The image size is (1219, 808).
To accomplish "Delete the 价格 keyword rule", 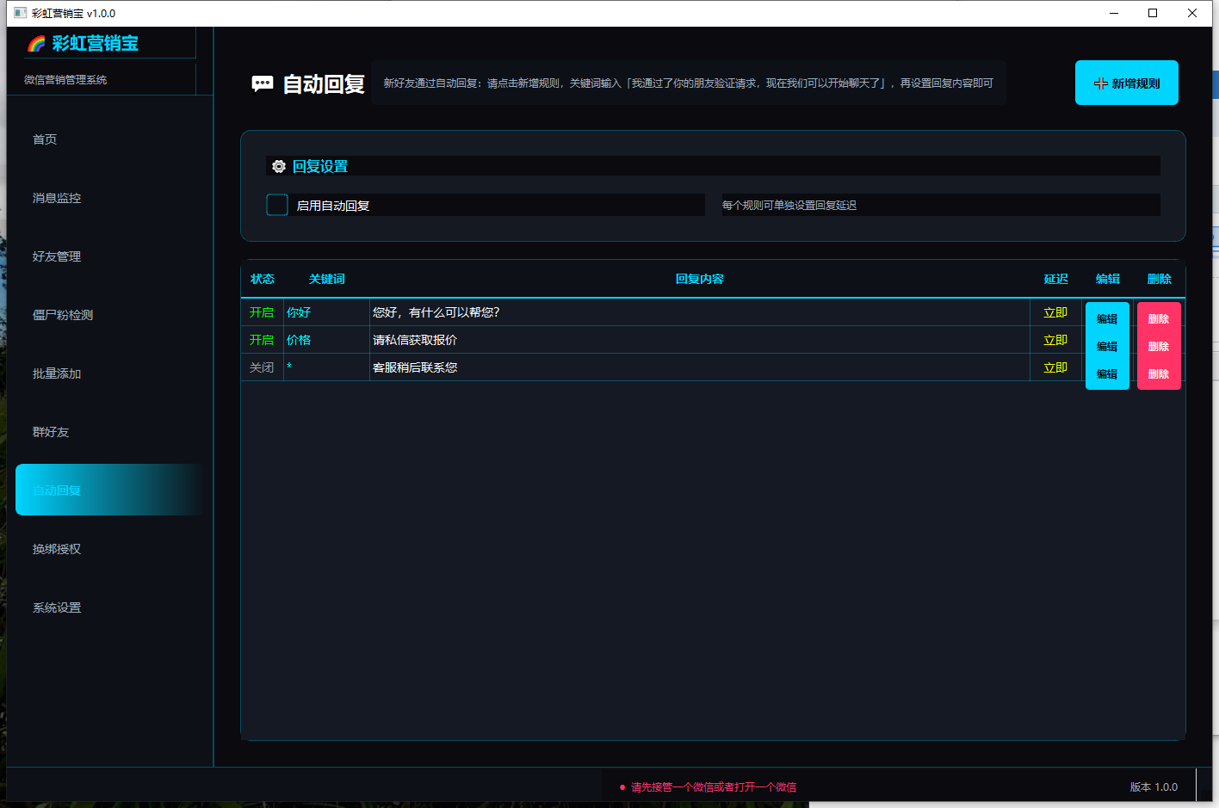I will click(x=1159, y=347).
